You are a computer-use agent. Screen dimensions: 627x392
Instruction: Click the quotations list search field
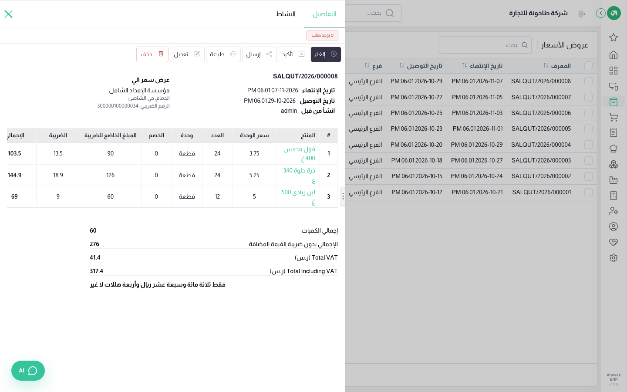485,45
